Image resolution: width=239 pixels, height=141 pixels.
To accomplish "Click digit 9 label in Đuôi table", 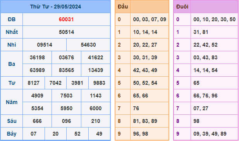I will (178, 134).
